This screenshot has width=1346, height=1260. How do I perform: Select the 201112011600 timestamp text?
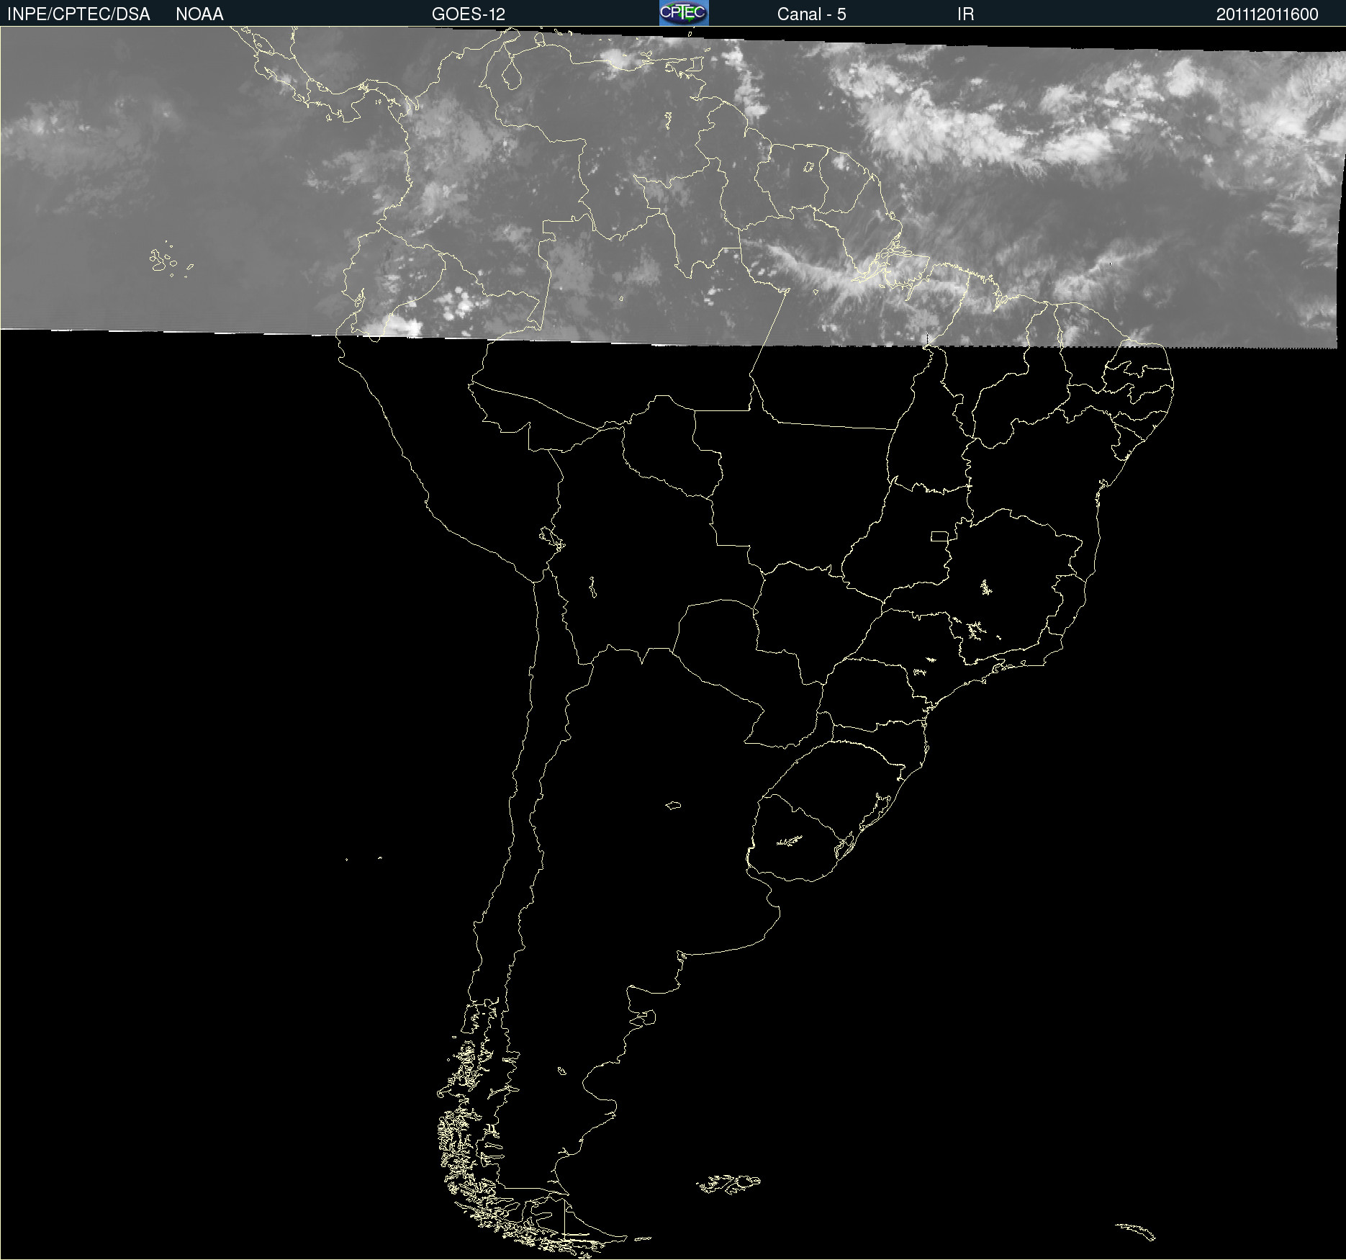click(x=1267, y=14)
